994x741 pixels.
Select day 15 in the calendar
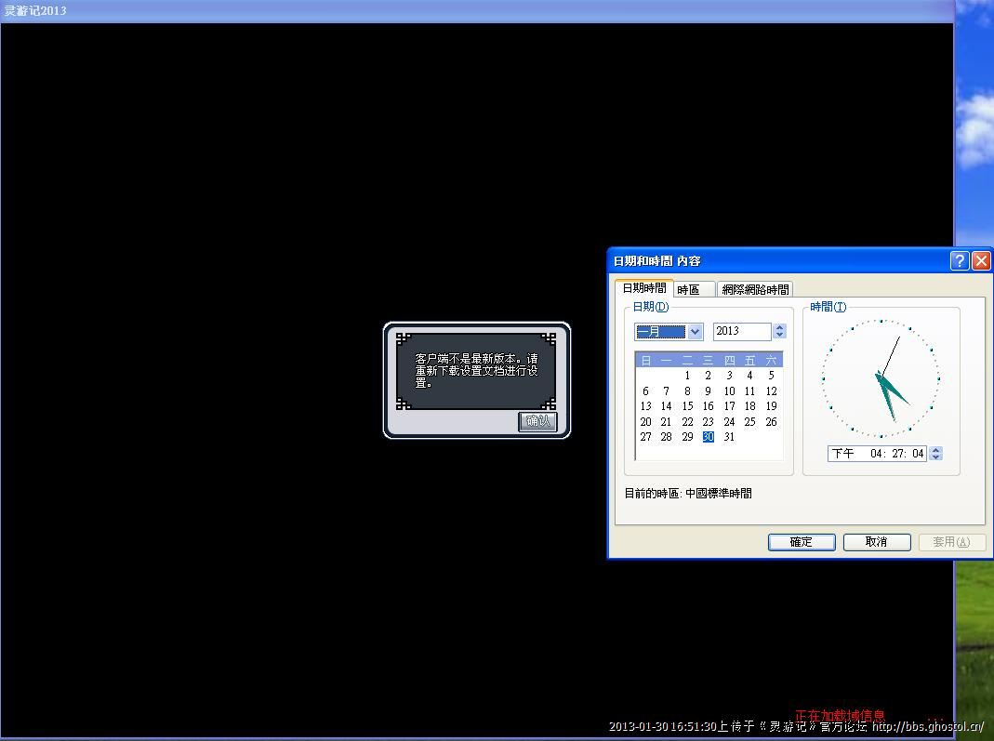(x=687, y=406)
